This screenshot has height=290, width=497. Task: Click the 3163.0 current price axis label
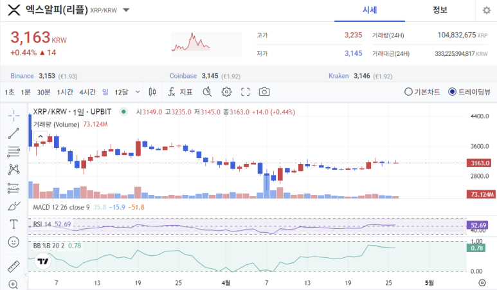click(x=479, y=163)
